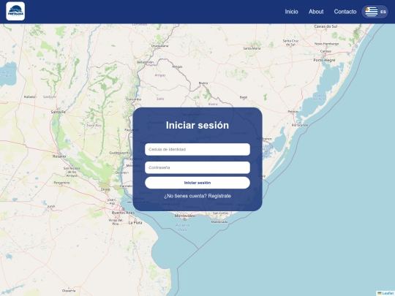This screenshot has height=296, width=395.
Task: Click the Santa Fe map label
Action: 59,112
